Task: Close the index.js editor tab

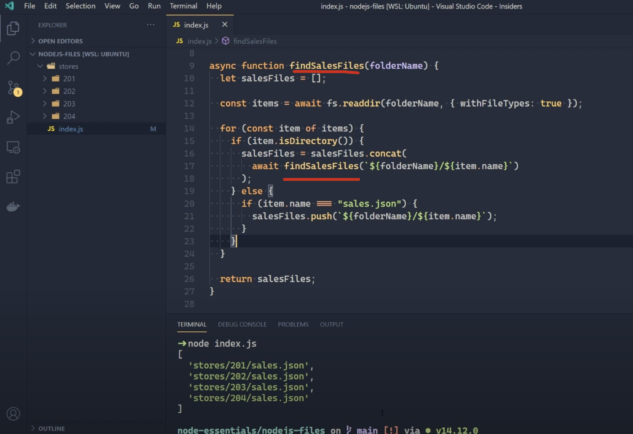Action: tap(225, 25)
